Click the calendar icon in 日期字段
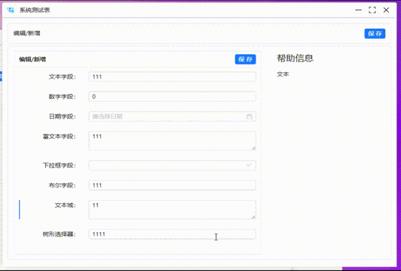Image resolution: width=401 pixels, height=271 pixels. [x=249, y=116]
